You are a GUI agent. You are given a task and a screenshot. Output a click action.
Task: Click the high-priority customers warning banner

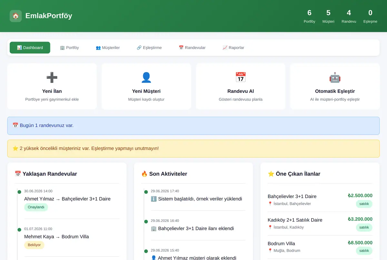(193, 148)
